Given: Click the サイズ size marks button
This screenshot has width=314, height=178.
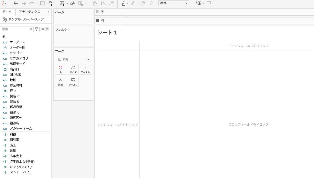Looking at the screenshot, I should coord(73,69).
